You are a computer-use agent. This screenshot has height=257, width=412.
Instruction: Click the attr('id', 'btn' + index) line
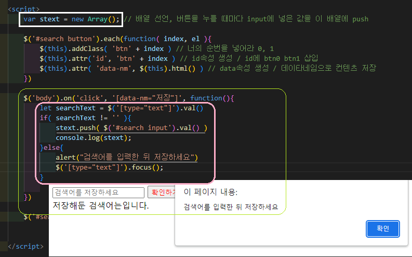[107, 58]
